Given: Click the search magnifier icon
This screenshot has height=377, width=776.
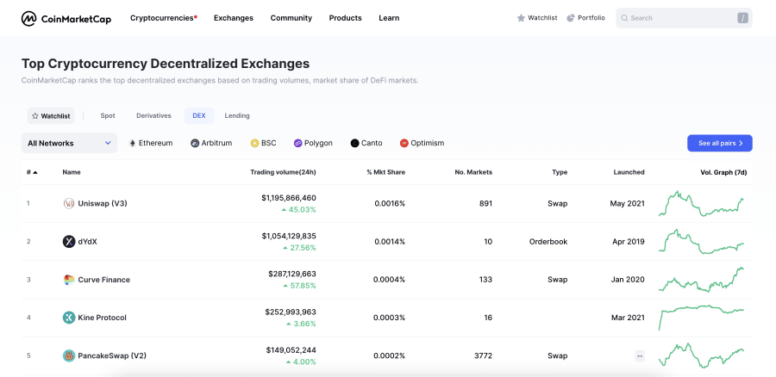Looking at the screenshot, I should [x=625, y=18].
